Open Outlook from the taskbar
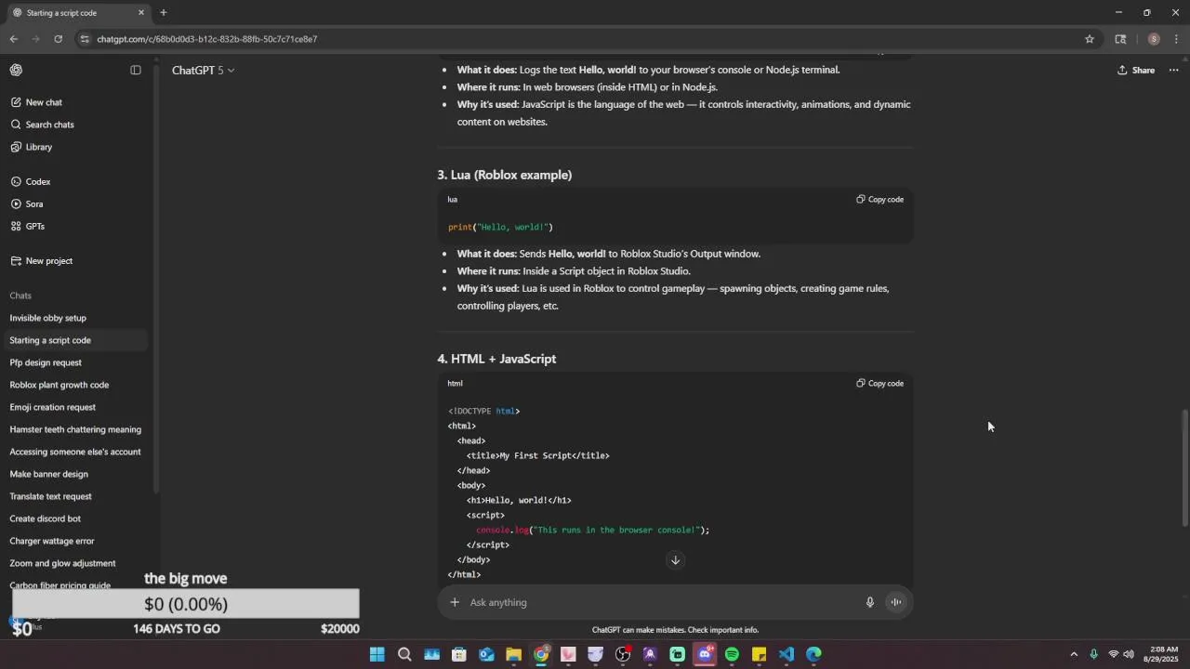1190x669 pixels. coord(486,655)
